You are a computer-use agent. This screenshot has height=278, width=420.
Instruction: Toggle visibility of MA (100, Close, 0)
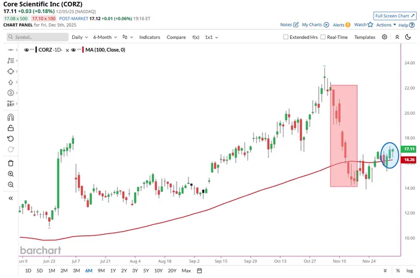[x=73, y=50]
